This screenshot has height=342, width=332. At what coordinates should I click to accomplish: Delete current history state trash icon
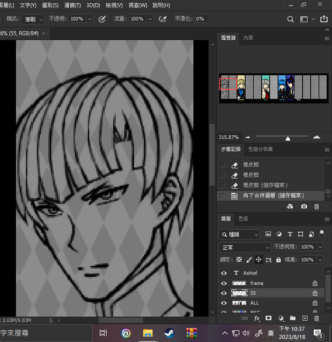[316, 207]
